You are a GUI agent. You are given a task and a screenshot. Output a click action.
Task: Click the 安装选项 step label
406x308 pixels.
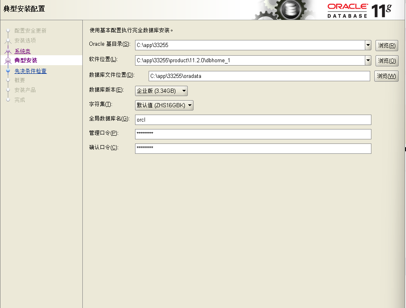[25, 40]
